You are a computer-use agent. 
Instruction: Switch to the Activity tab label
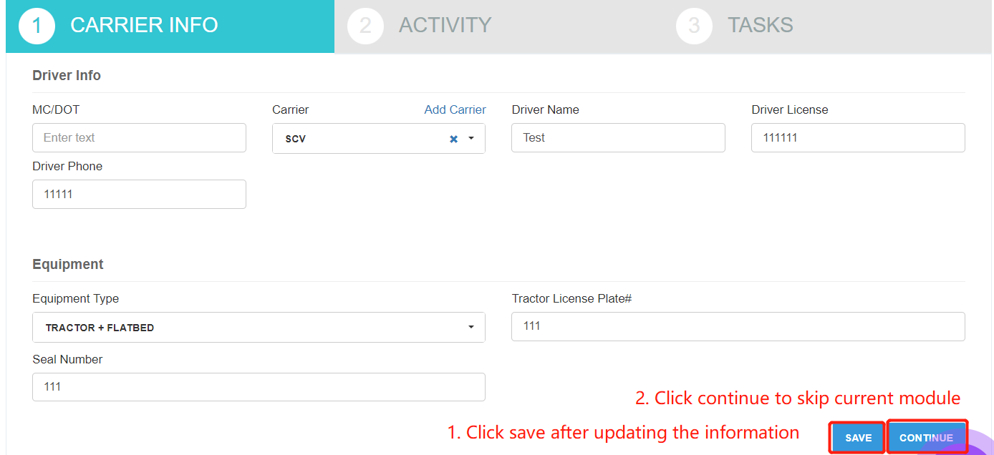(x=445, y=25)
